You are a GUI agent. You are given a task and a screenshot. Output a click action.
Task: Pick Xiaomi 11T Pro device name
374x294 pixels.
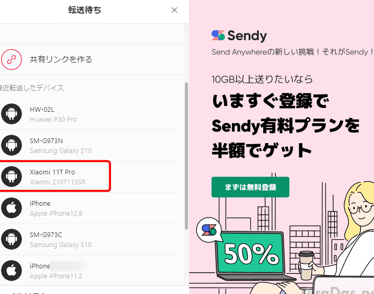tap(52, 172)
